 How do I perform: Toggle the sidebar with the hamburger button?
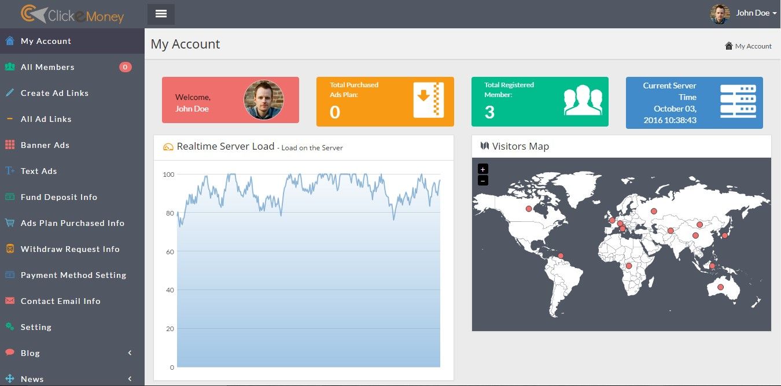pyautogui.click(x=161, y=14)
